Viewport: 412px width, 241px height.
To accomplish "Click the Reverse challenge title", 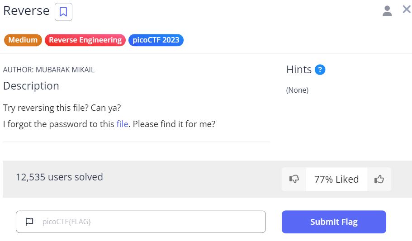I will point(26,11).
